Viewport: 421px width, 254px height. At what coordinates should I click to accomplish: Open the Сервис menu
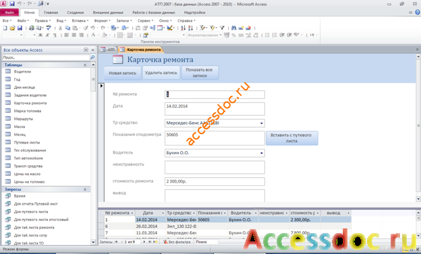point(145,21)
